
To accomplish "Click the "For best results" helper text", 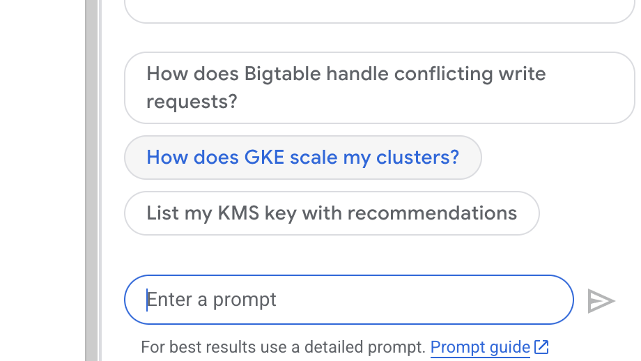I will tap(282, 346).
